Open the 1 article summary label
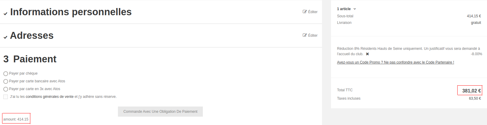The width and height of the screenshot is (487, 125). pyautogui.click(x=344, y=9)
